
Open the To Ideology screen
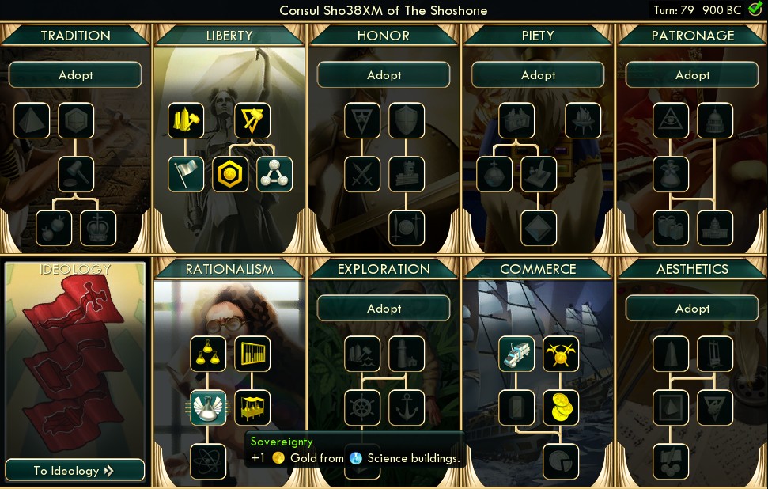coord(75,470)
